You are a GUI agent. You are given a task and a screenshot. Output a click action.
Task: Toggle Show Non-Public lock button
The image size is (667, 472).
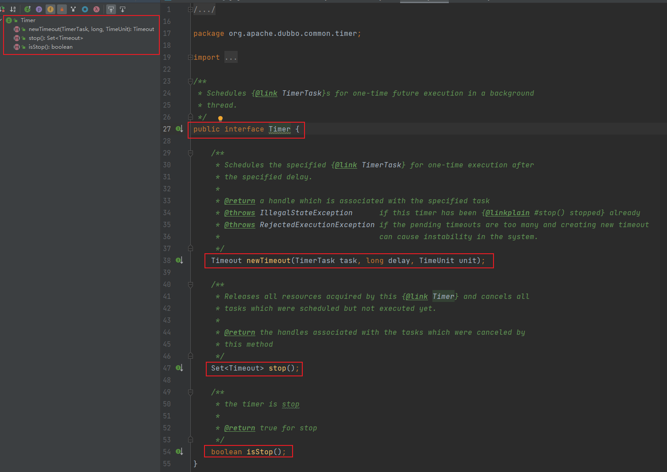(x=62, y=9)
